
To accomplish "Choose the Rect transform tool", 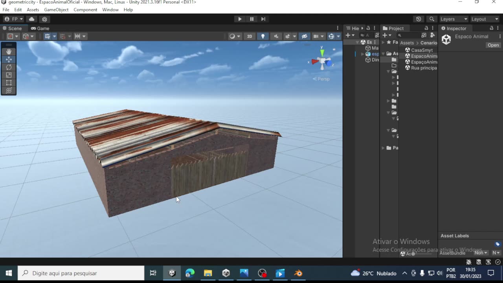I will click(x=9, y=83).
